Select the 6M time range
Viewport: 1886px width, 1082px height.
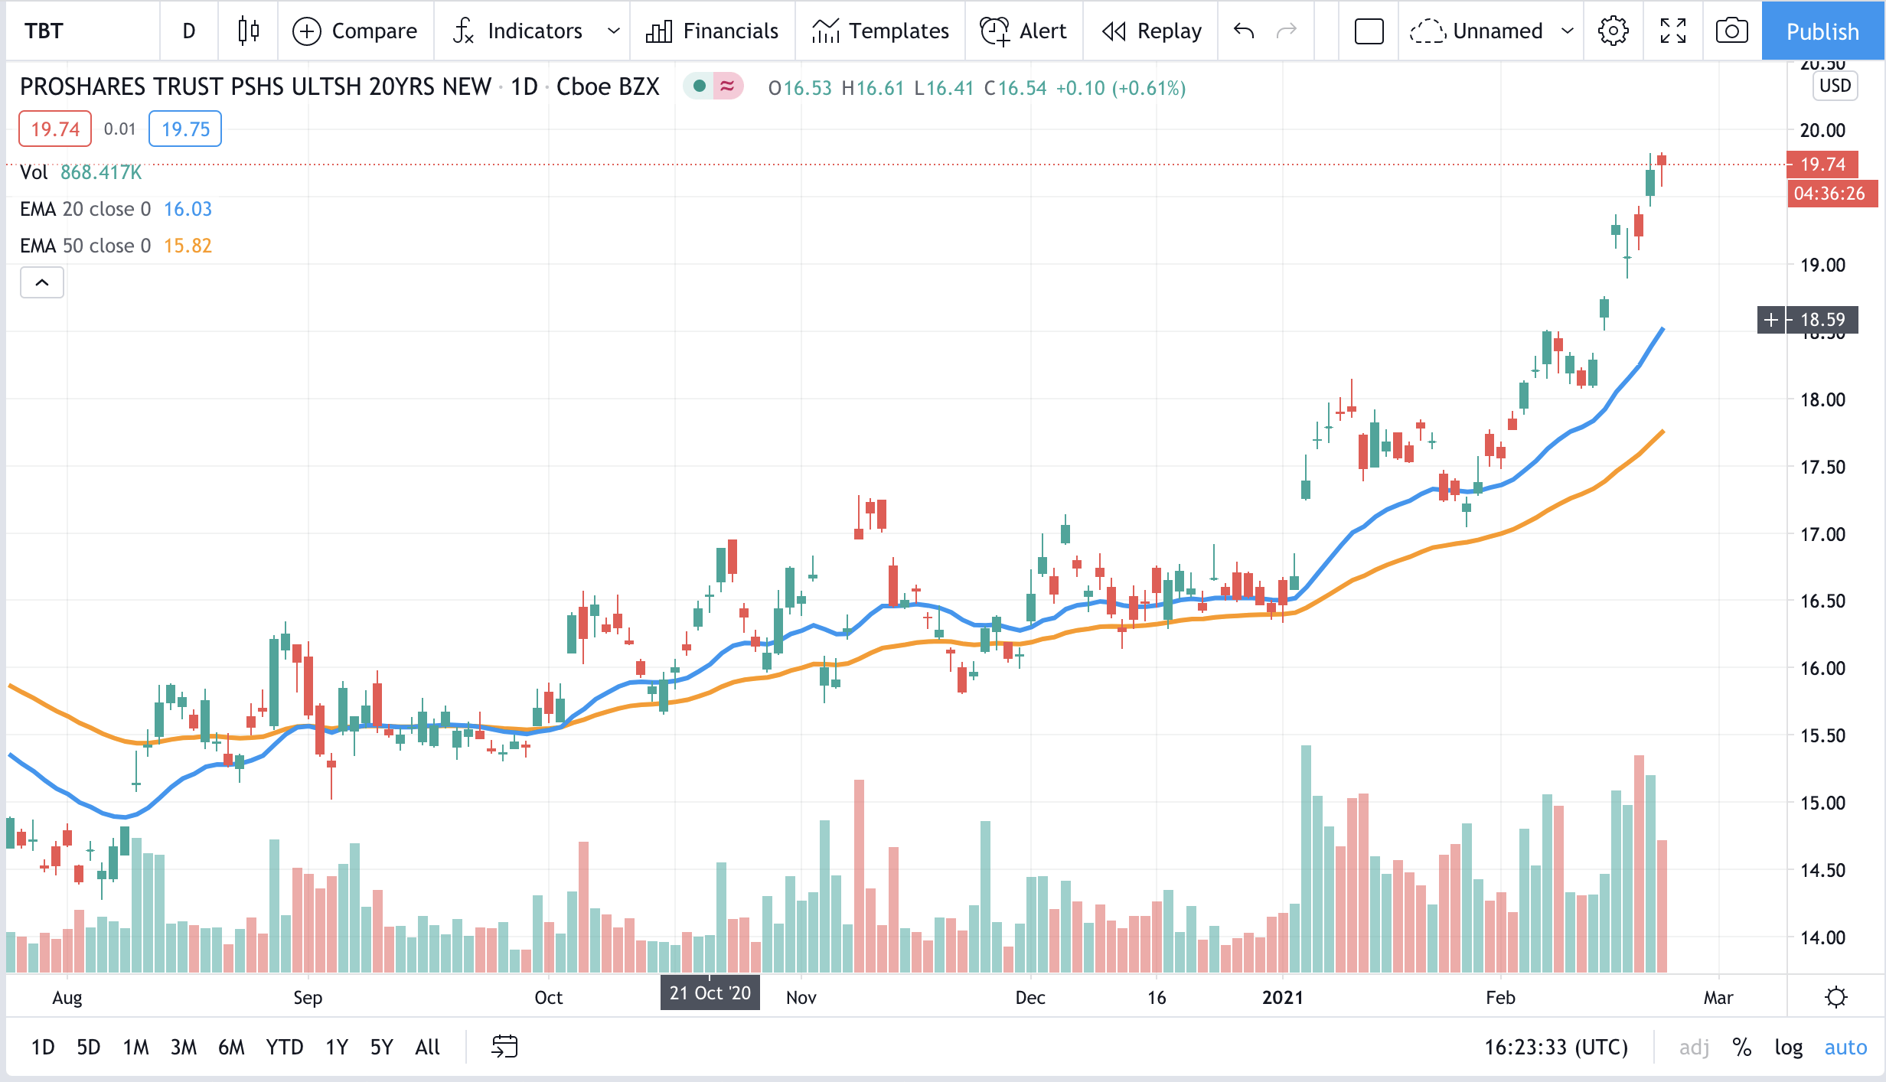coord(231,1047)
